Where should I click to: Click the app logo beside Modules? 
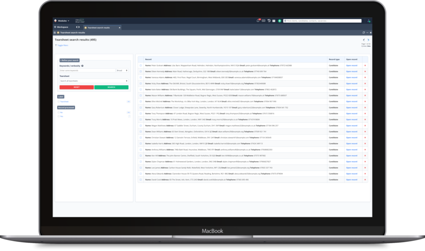point(55,20)
